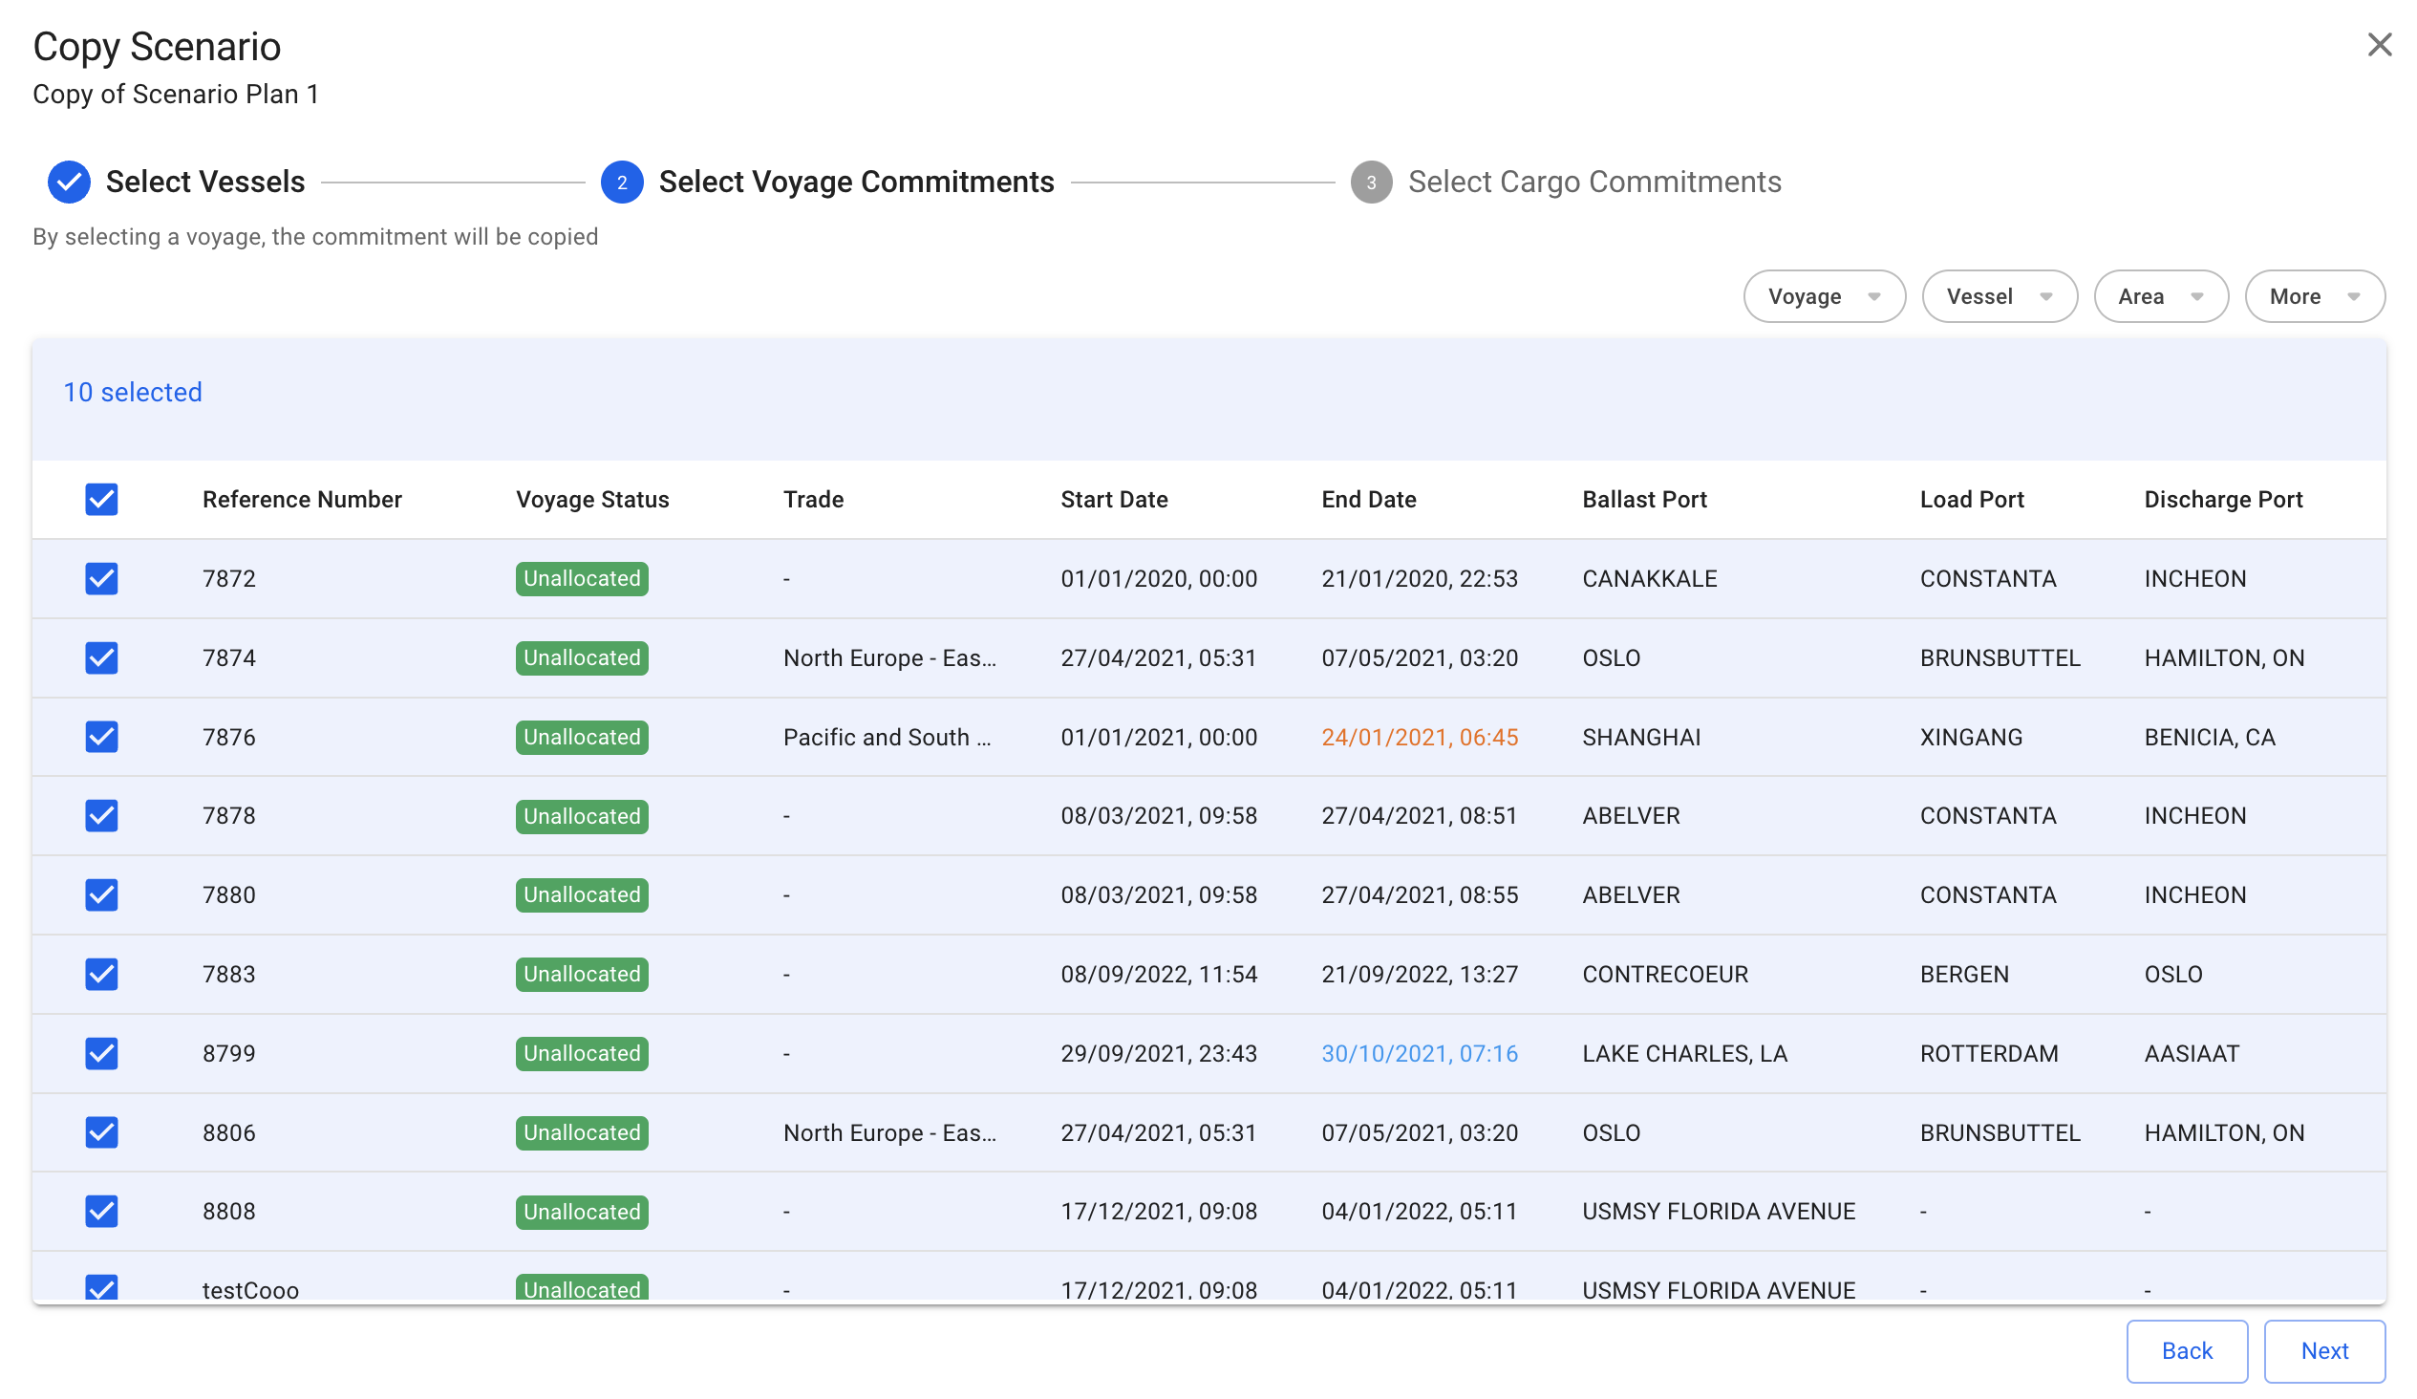Close the Copy Scenario dialog

(x=2379, y=45)
